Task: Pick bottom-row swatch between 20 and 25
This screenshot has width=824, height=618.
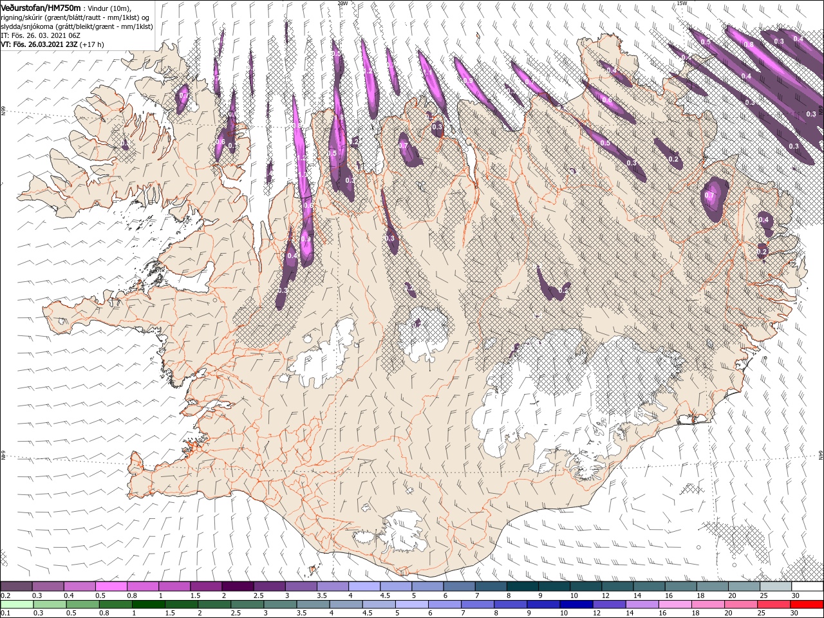Action: tap(740, 604)
